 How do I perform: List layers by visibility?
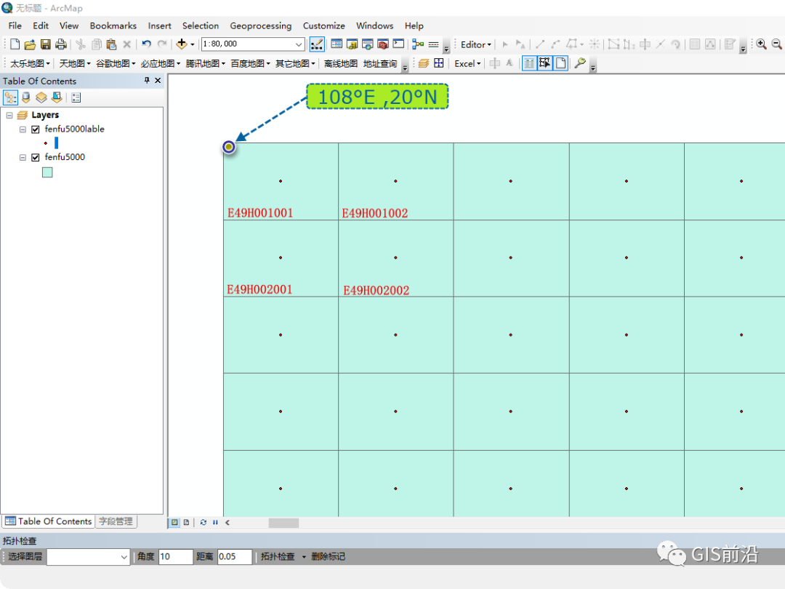(x=41, y=97)
